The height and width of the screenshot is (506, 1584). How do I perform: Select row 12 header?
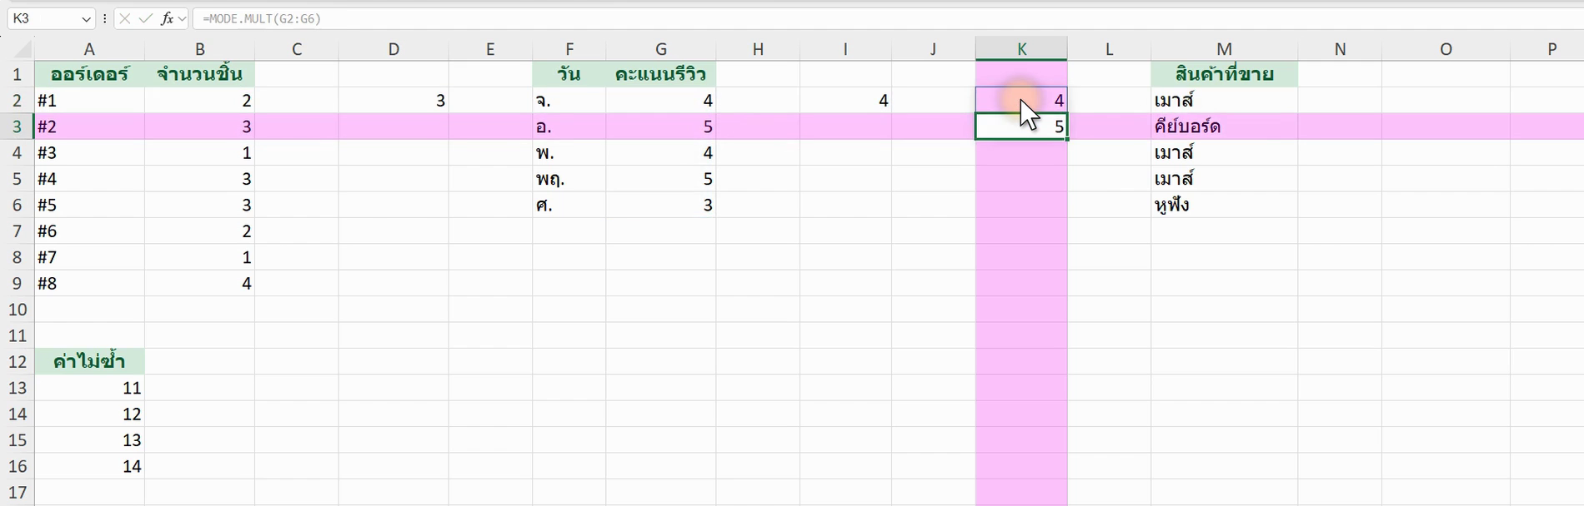17,362
